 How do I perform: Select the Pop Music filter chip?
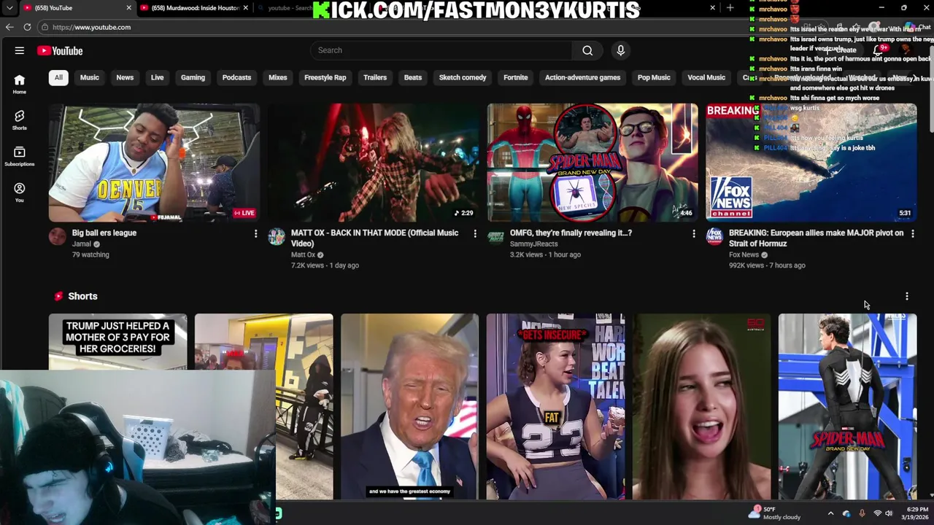point(654,77)
